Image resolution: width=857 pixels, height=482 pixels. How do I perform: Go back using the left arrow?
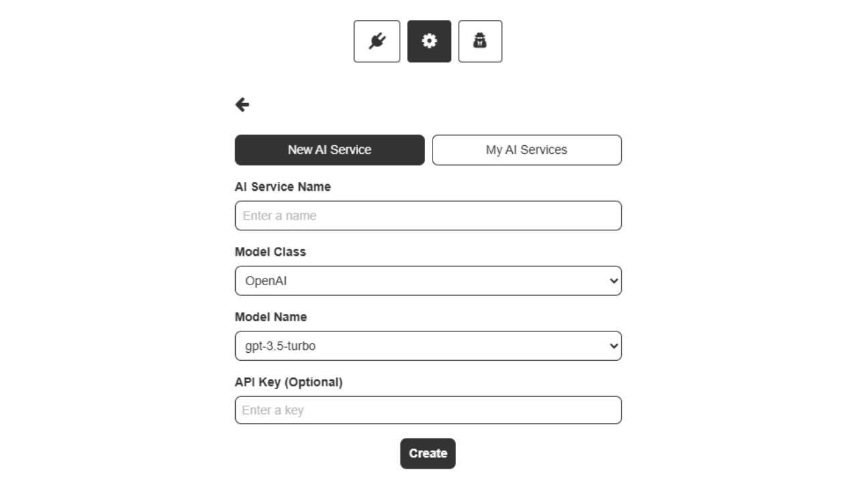pos(242,104)
